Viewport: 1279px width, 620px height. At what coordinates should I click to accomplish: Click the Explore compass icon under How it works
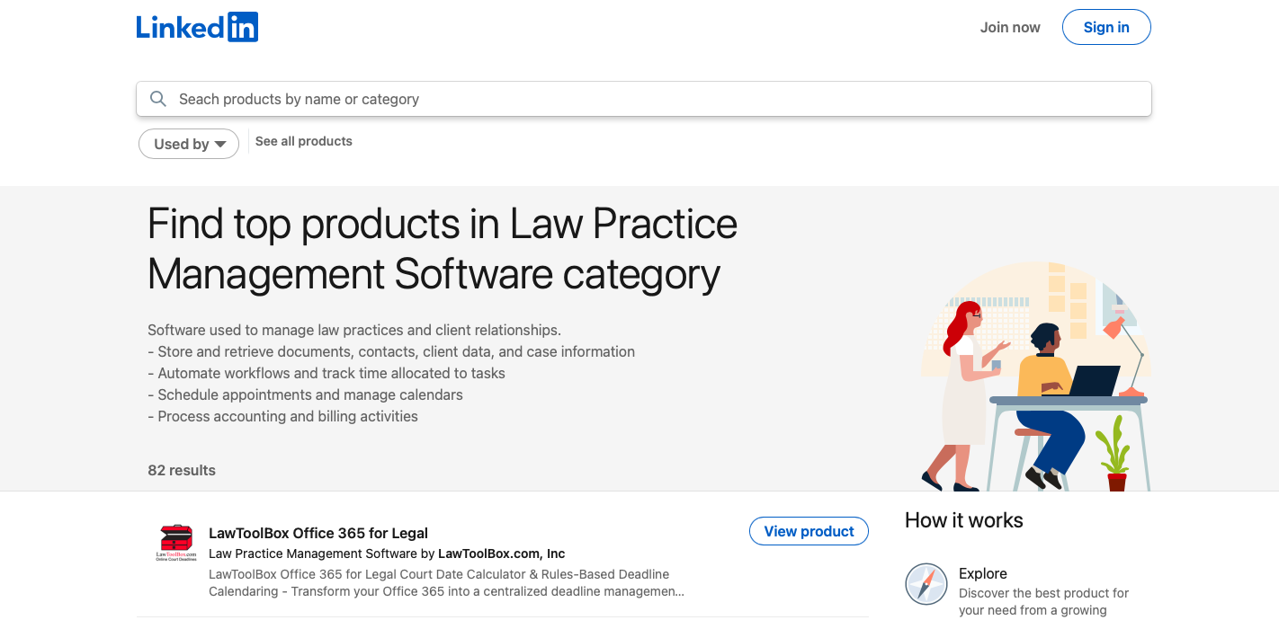926,585
